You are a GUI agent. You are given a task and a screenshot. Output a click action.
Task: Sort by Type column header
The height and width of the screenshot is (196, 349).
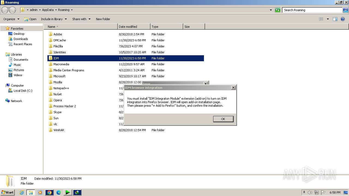[x=167, y=27]
